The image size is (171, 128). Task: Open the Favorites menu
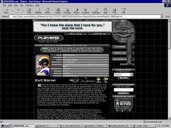click(x=29, y=5)
